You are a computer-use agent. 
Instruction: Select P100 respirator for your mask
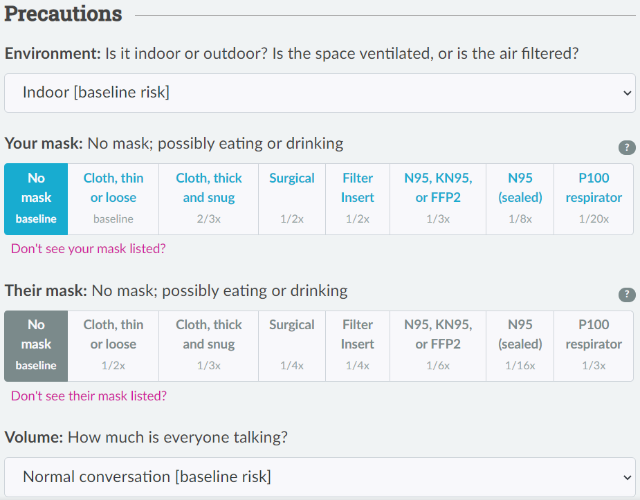(594, 199)
